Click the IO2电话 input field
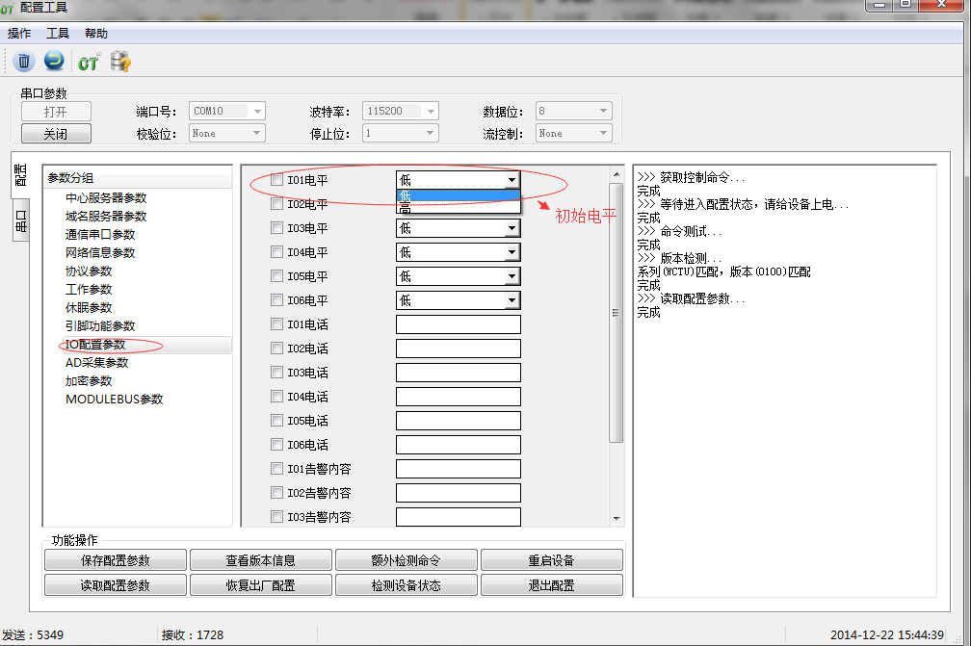 (459, 349)
